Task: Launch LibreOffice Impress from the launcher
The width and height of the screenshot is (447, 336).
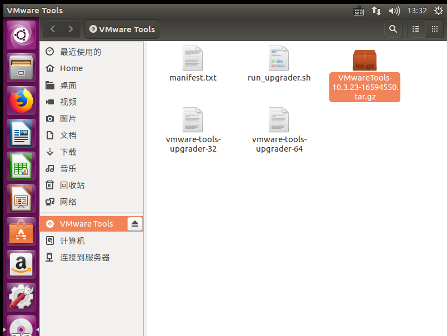Action: (21, 199)
